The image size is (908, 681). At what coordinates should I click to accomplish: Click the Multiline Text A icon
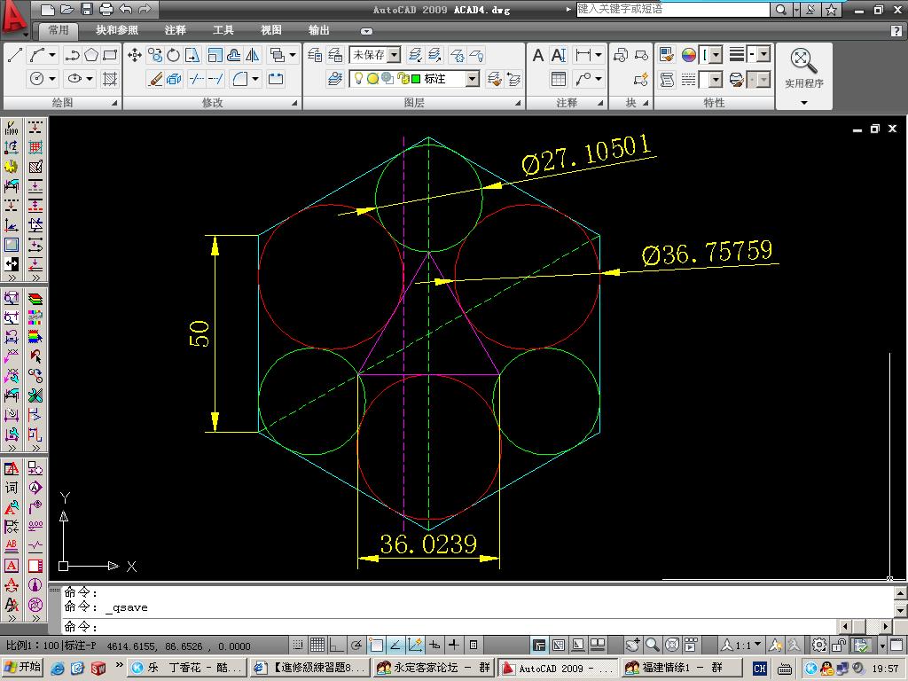click(x=538, y=55)
